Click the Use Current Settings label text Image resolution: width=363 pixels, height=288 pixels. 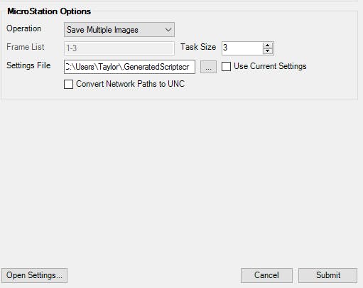tap(270, 66)
